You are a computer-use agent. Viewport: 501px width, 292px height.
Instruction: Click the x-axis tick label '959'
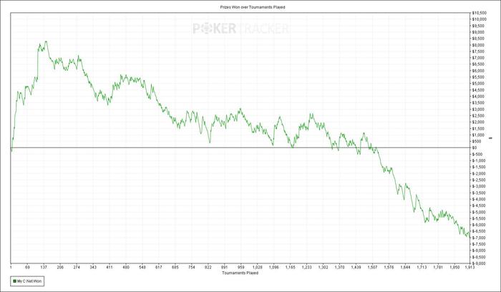241,267
